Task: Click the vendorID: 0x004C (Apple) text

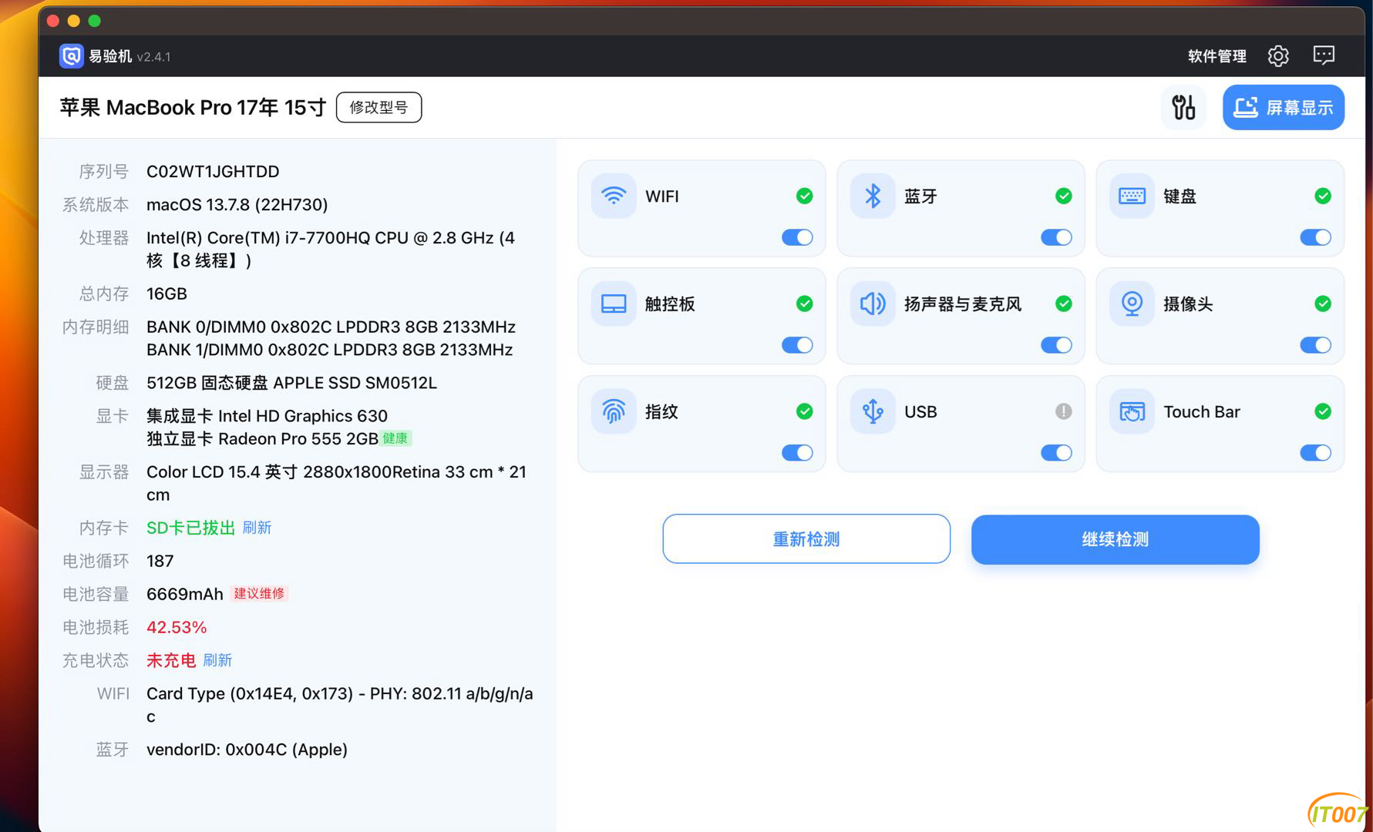Action: tap(247, 750)
